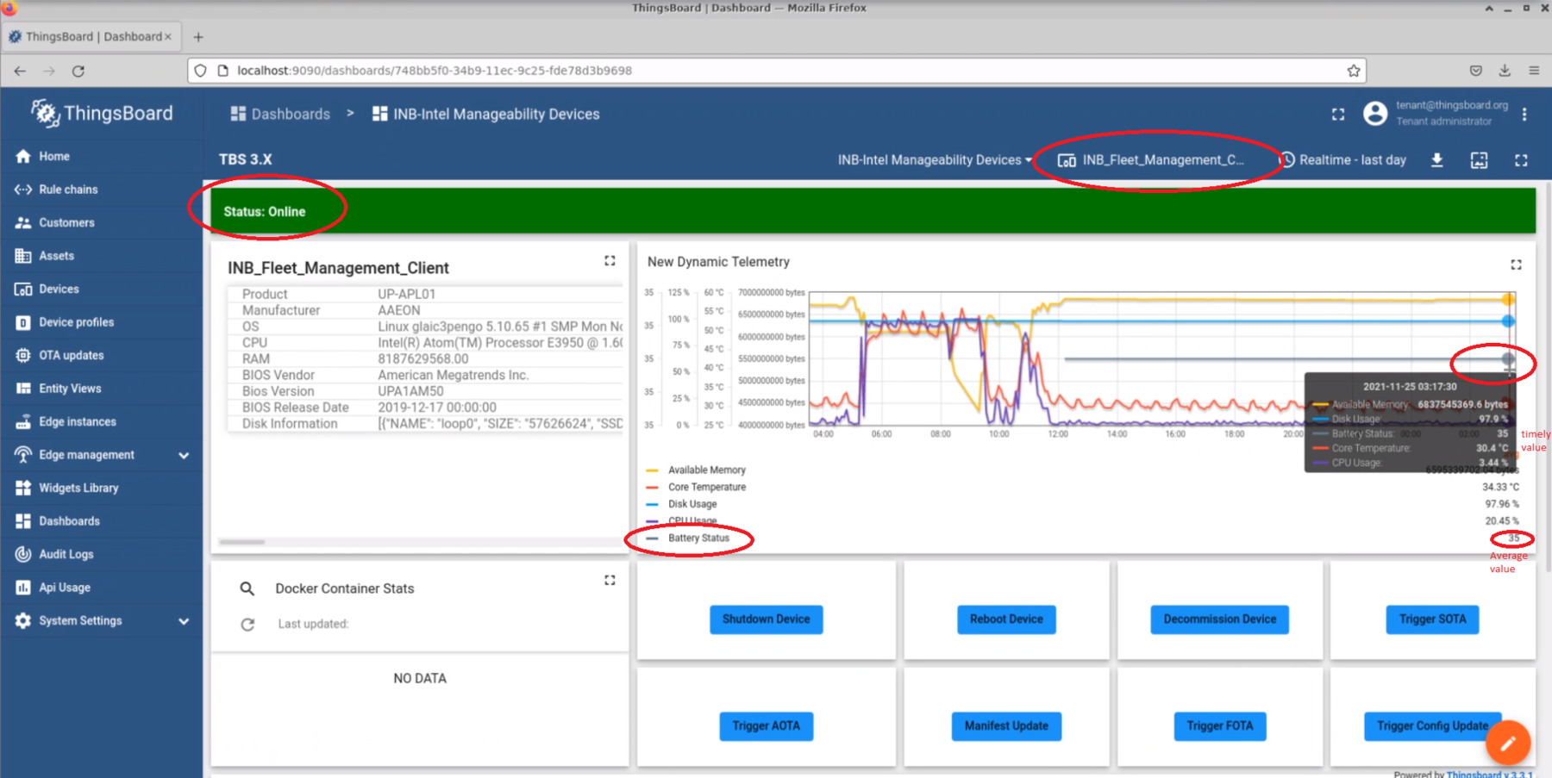Click the export dashboard download icon
Screen dimensions: 1552x778
[1437, 160]
